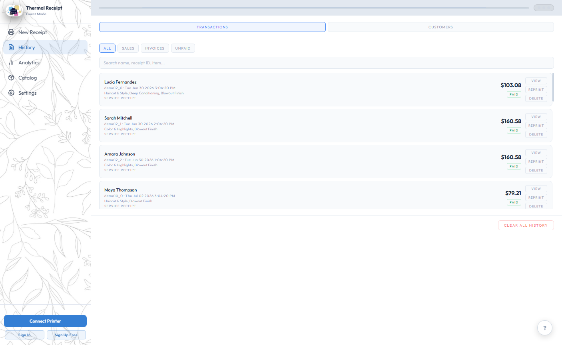Screen dimensions: 562x345
Task: Reprint Maya Thompson's receipt
Action: 536,197
